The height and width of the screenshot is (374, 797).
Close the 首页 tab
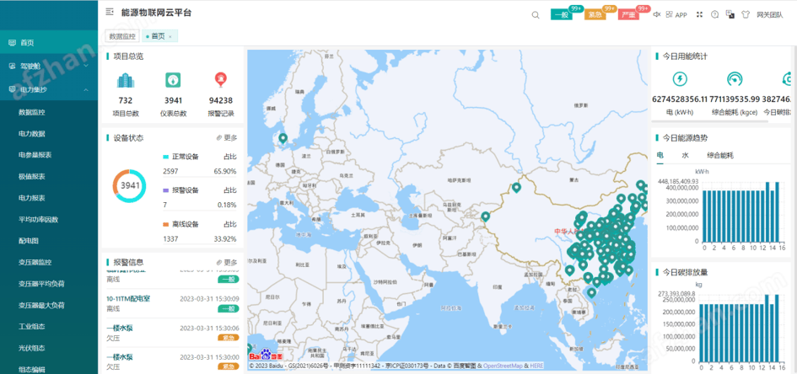170,36
